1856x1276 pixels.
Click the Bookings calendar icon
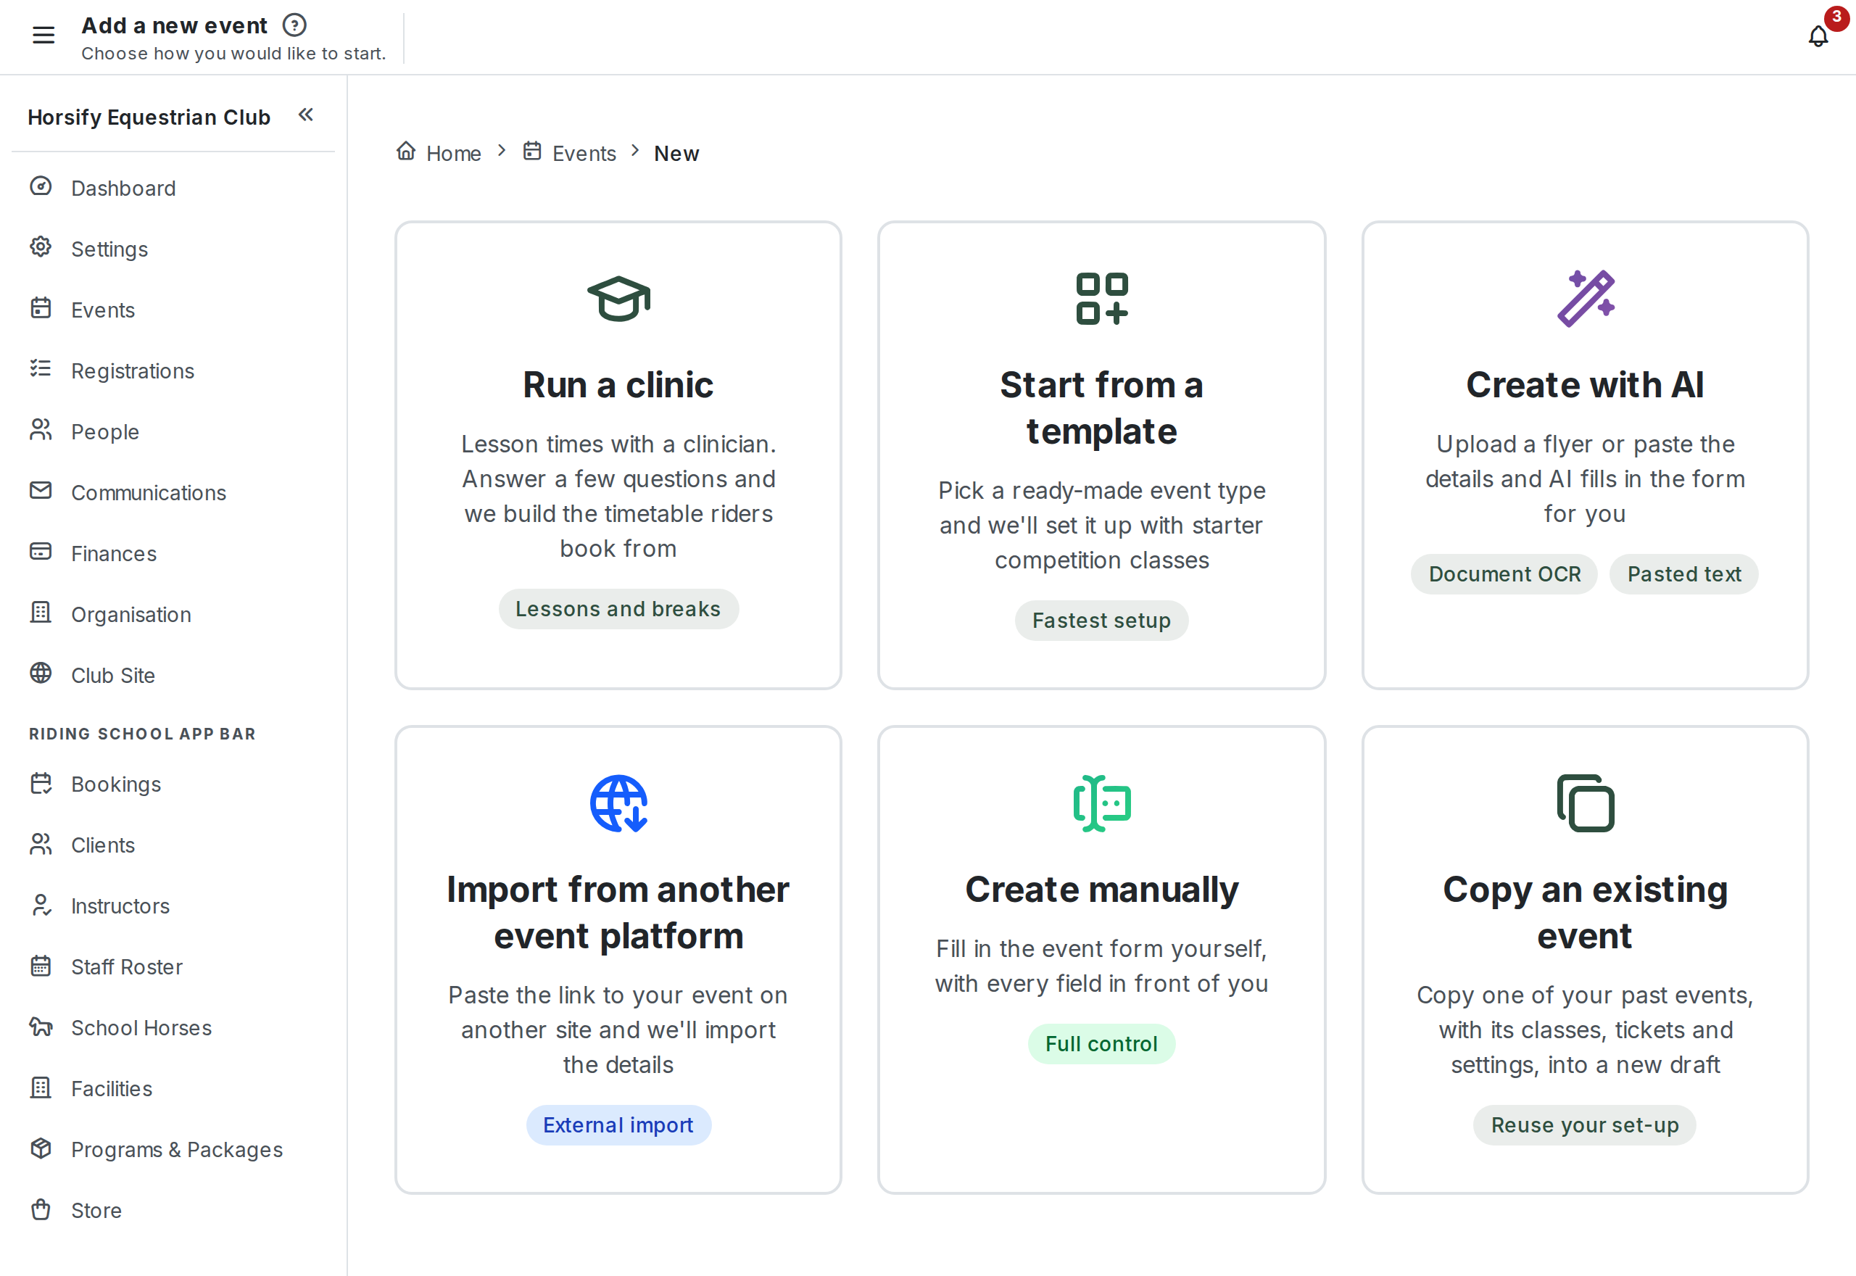tap(41, 784)
